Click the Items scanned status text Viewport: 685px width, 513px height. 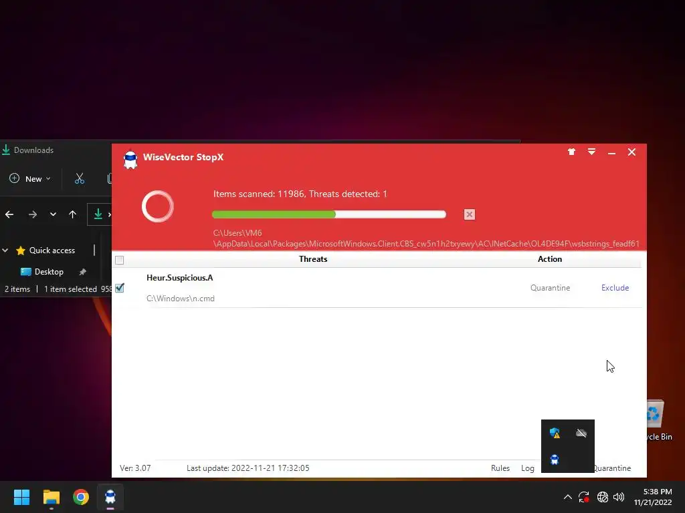[x=300, y=194]
